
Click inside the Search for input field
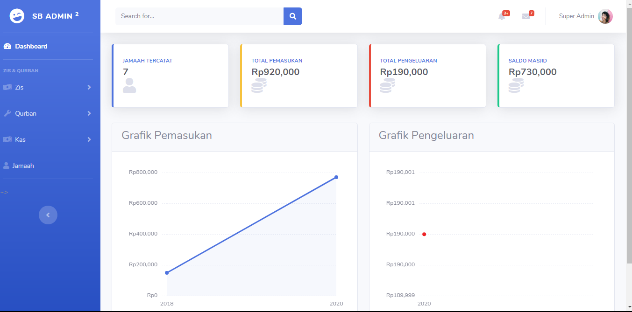pyautogui.click(x=196, y=16)
